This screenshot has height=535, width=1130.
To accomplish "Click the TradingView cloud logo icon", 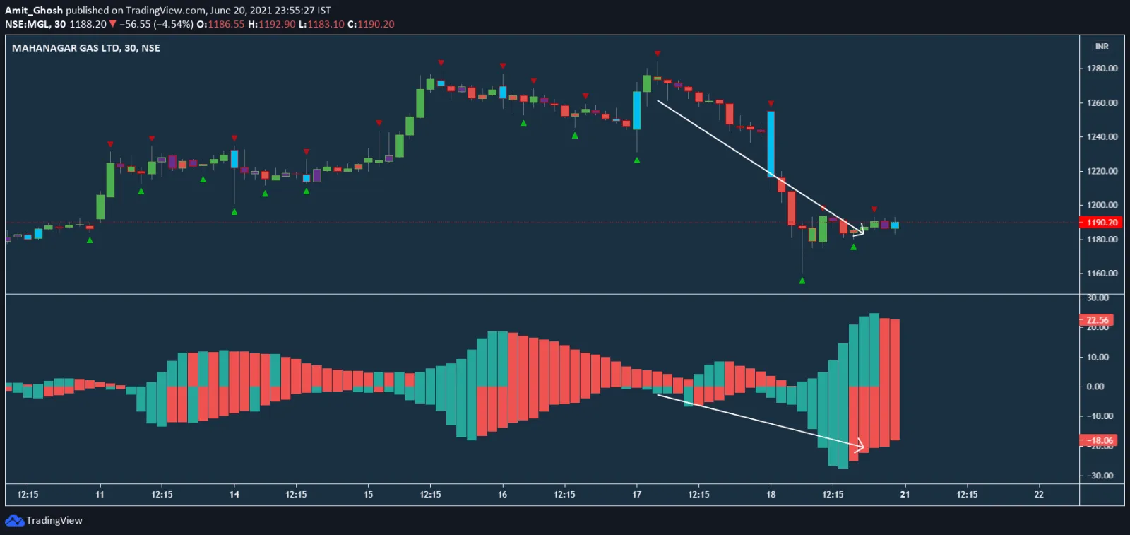I will [x=14, y=521].
